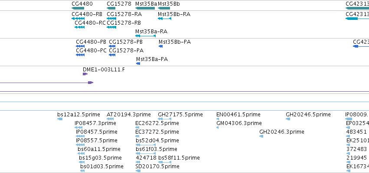Click the AT20194.3prime EST arrows
The height and width of the screenshot is (173, 369).
click(x=110, y=119)
